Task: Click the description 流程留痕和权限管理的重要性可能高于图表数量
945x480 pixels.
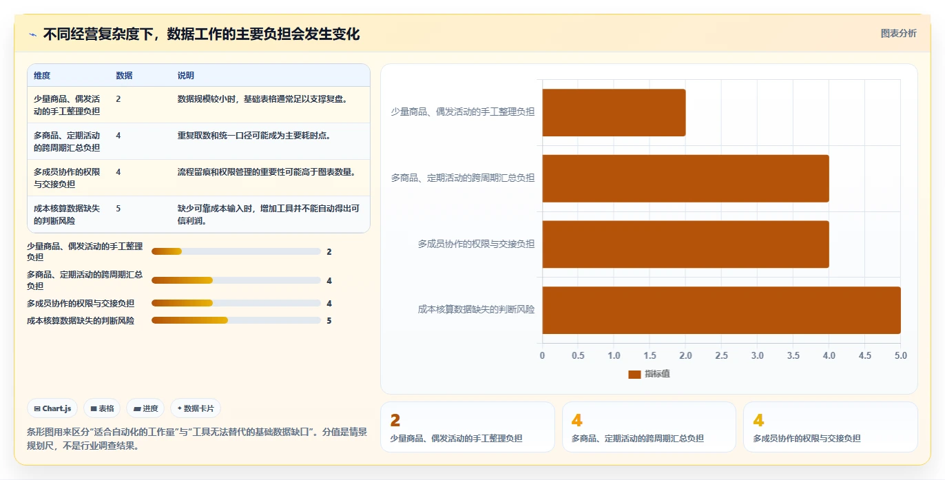Action: (x=267, y=171)
